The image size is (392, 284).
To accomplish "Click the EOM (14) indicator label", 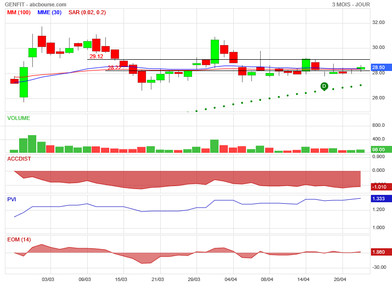I will tap(19, 239).
